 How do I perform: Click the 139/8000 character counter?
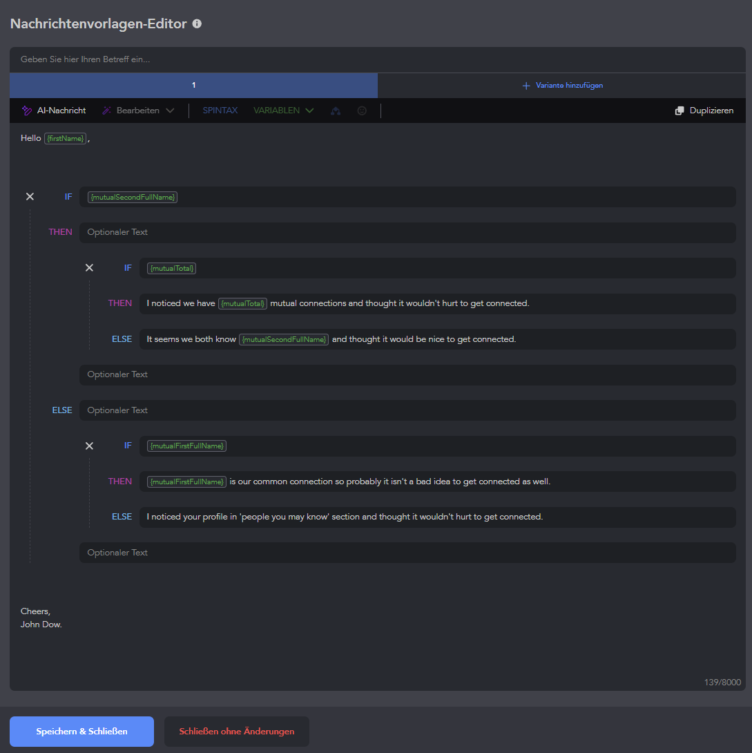(722, 682)
